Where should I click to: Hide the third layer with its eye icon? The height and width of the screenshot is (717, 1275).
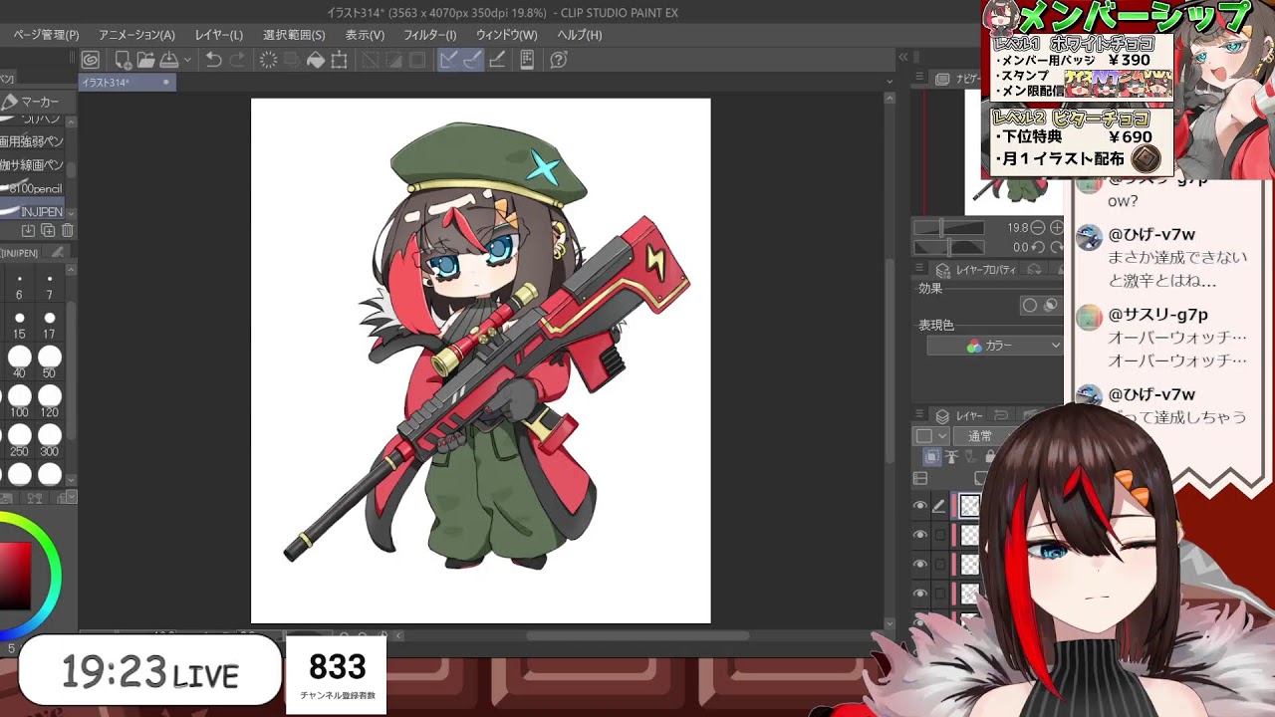coord(920,565)
